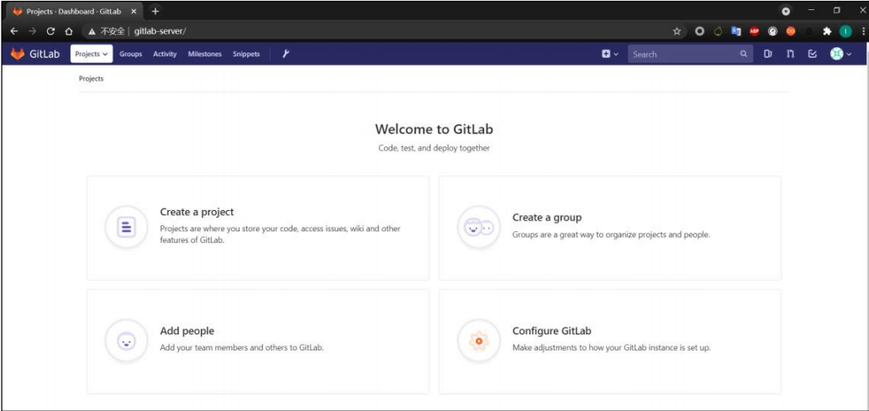Open the Create a group card

610,229
